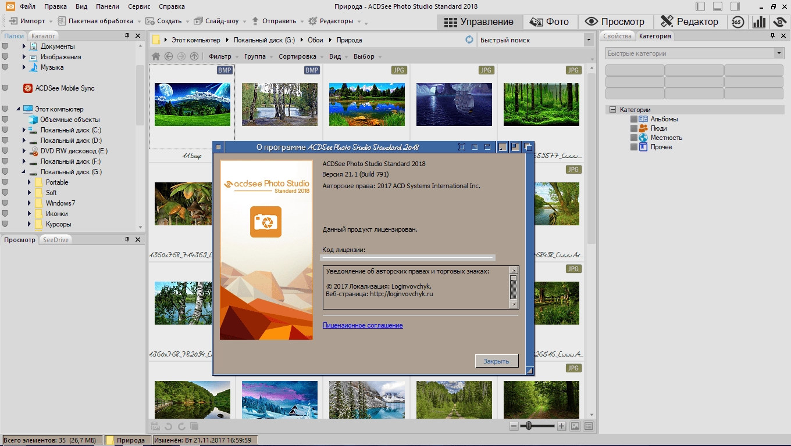Select the sailing ship thumbnail
The height and width of the screenshot is (446, 791).
(x=454, y=105)
